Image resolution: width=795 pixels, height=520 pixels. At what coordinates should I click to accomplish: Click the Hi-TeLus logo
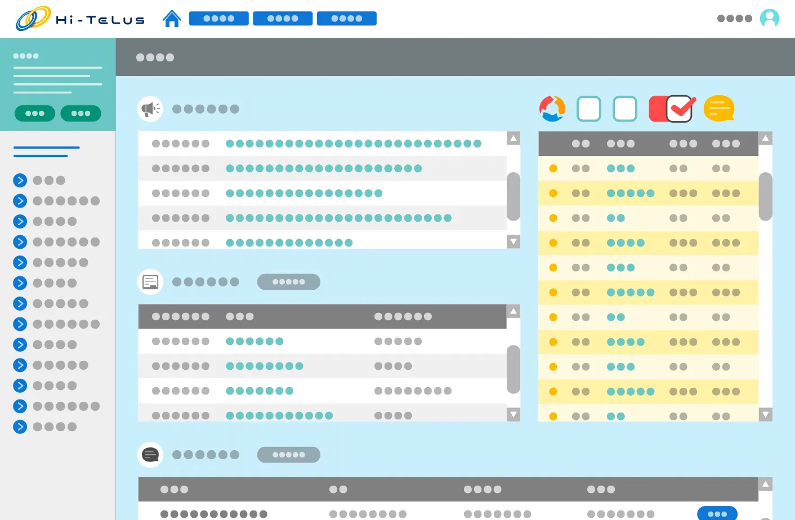[x=81, y=19]
